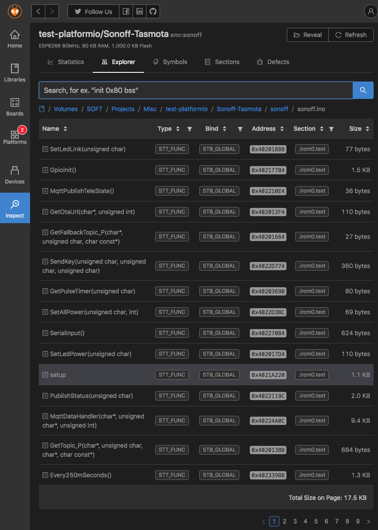Image resolution: width=378 pixels, height=530 pixels.
Task: Switch to the Statistics tab
Action: click(x=66, y=62)
